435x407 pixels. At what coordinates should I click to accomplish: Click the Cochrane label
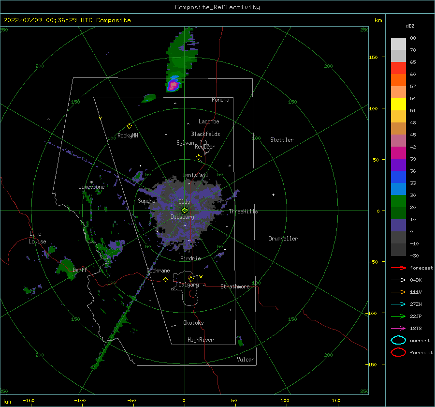[158, 271]
